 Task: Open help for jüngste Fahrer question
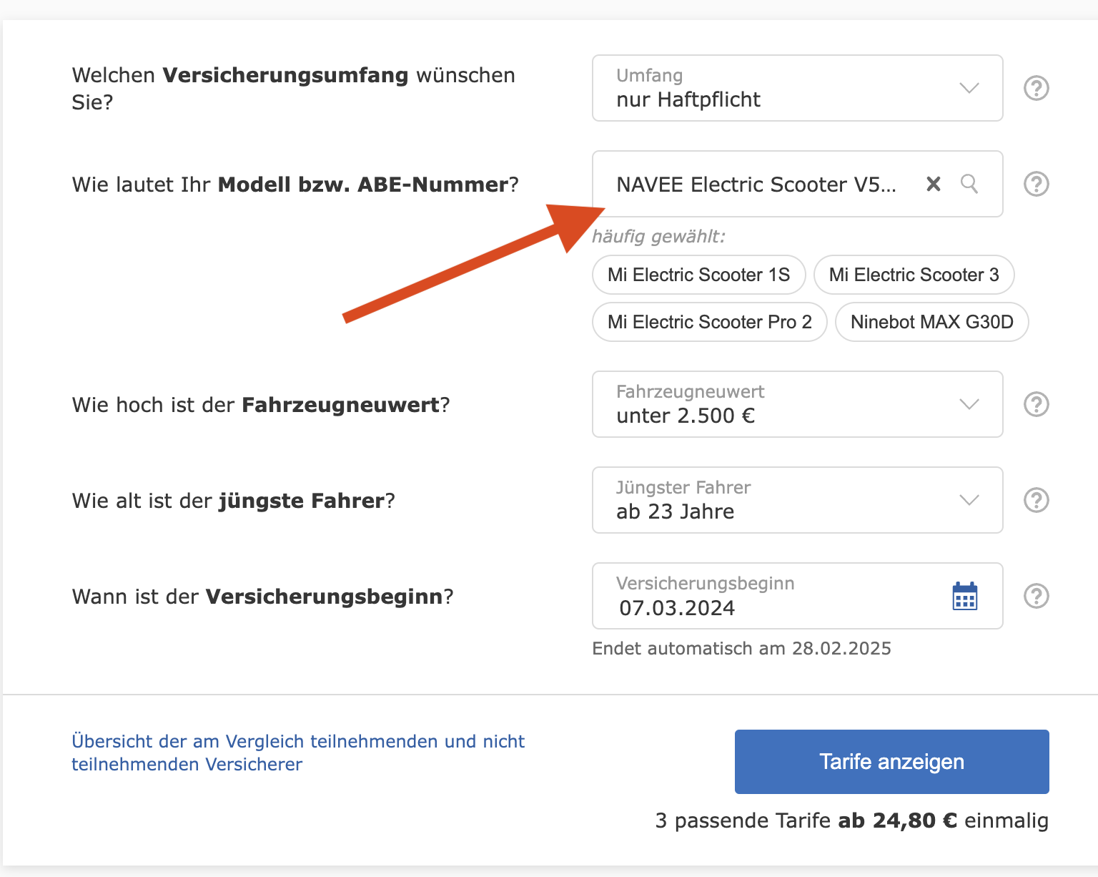coord(1036,500)
